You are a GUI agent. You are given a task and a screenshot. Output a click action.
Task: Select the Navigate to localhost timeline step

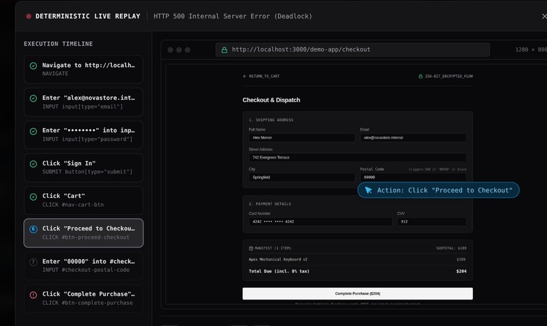tap(83, 69)
